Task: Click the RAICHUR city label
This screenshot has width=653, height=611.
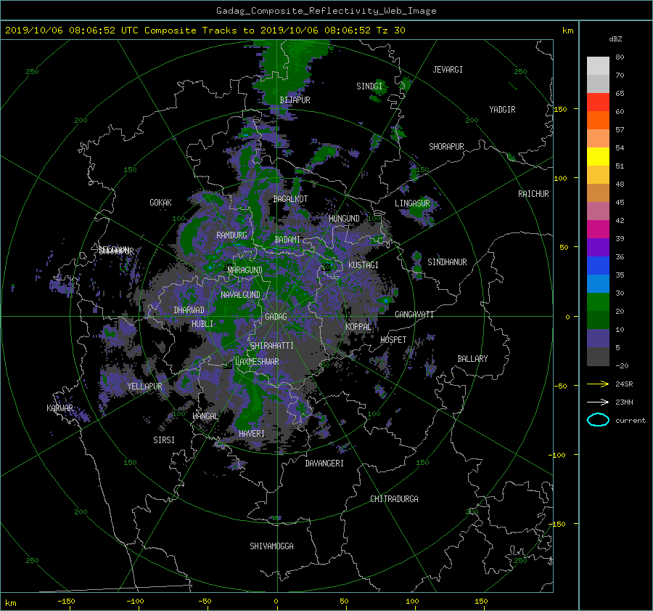Action: 533,194
